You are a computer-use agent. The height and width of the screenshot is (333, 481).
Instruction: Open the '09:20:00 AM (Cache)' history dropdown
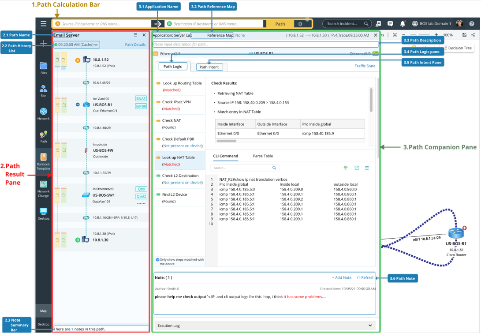tap(77, 45)
